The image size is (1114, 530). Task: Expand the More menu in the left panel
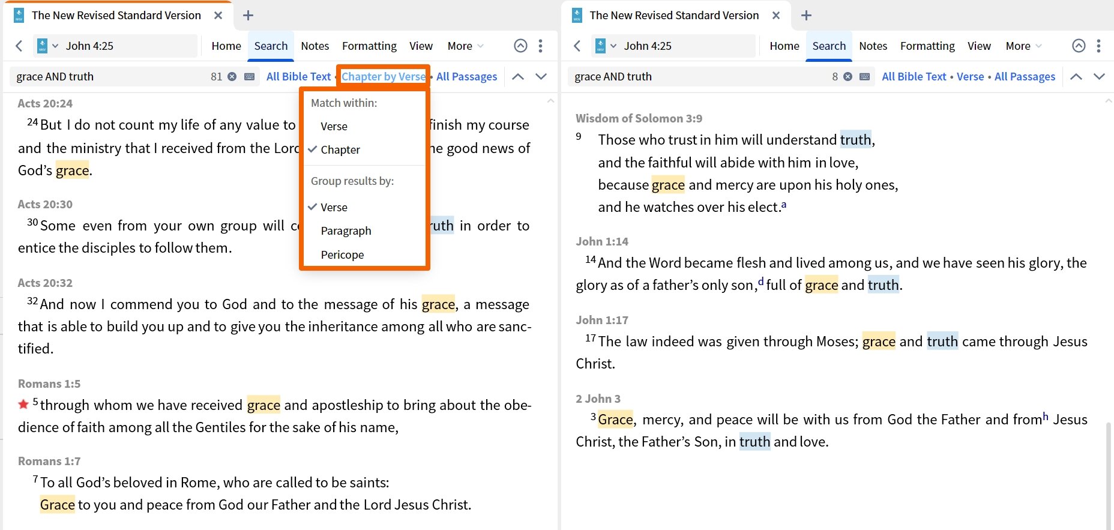[x=465, y=46]
